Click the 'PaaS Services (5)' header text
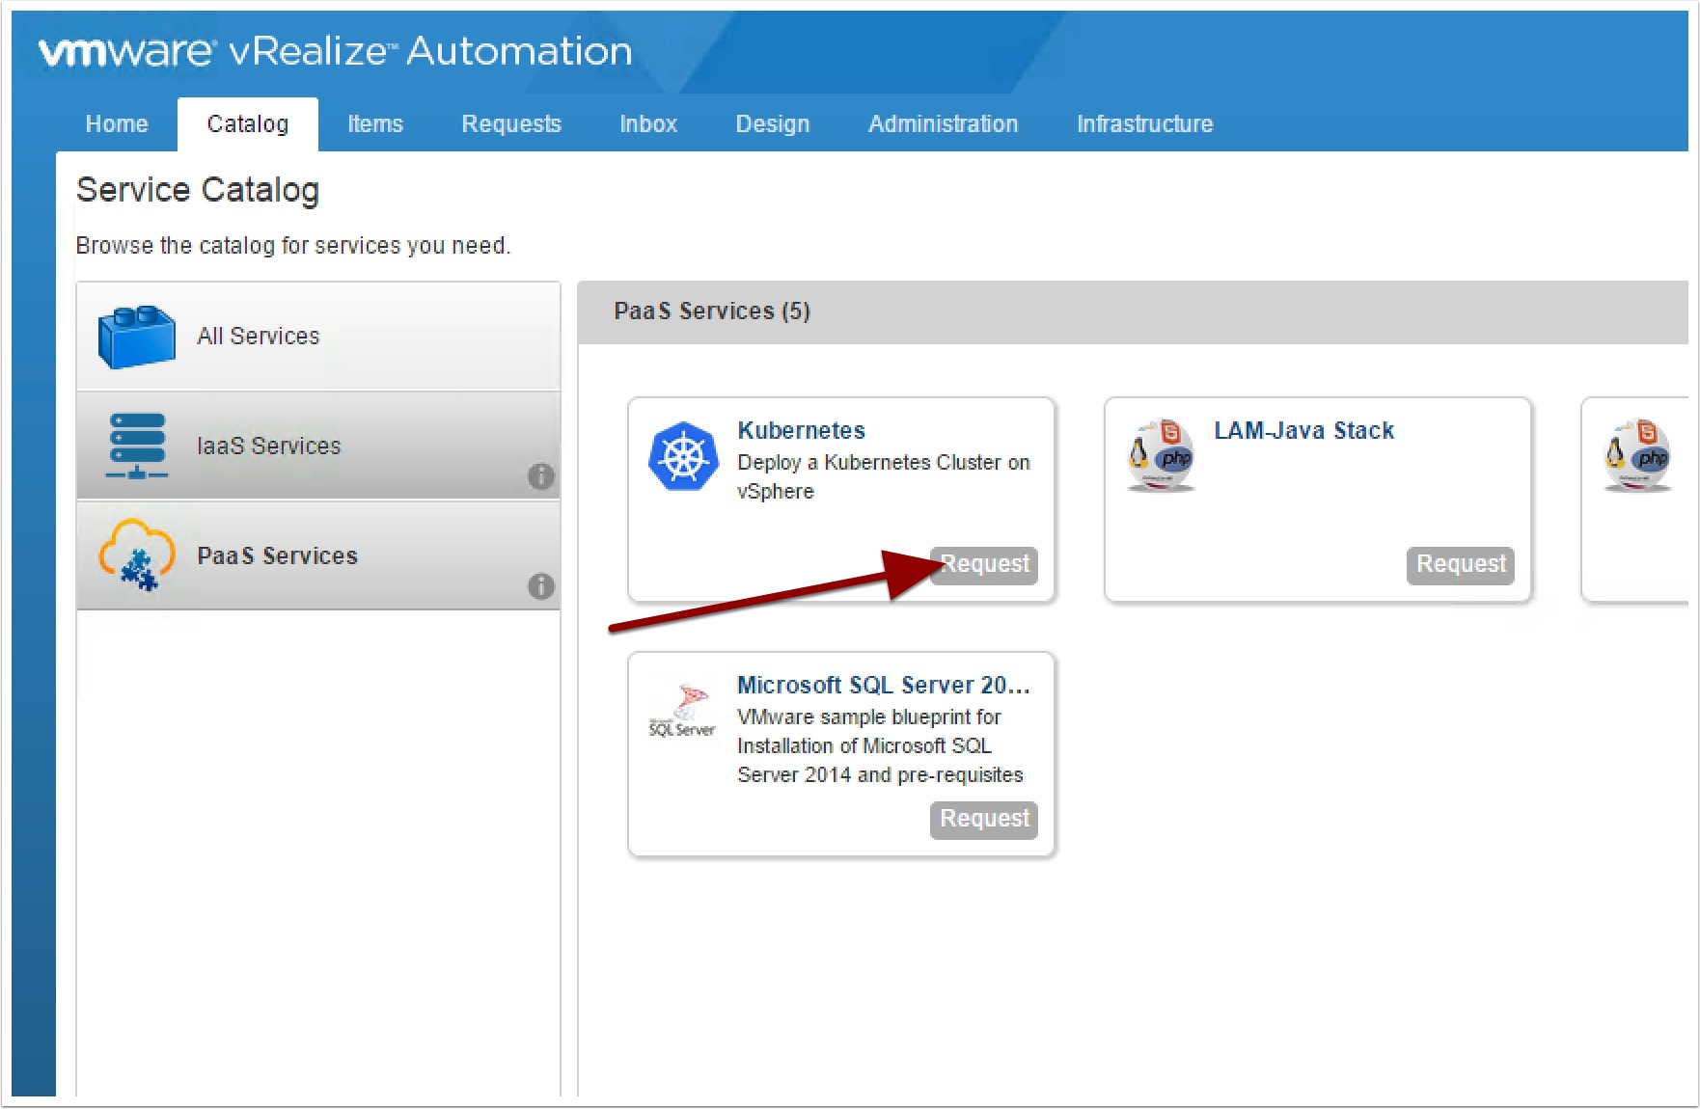The image size is (1700, 1109). [x=712, y=311]
